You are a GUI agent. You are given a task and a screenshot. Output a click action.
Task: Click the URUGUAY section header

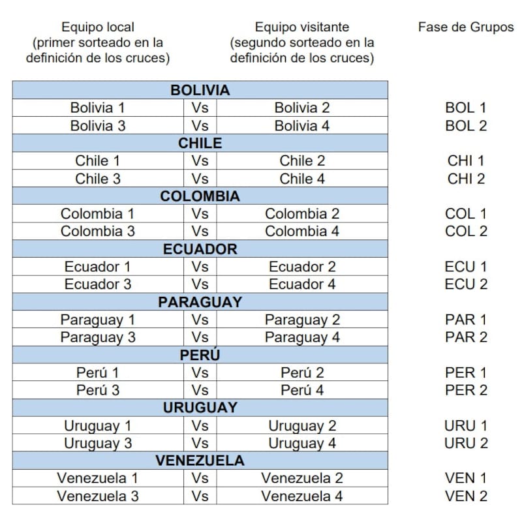(200, 408)
